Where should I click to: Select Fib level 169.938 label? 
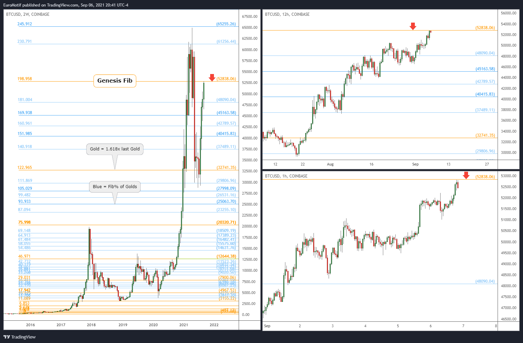[x=25, y=113]
